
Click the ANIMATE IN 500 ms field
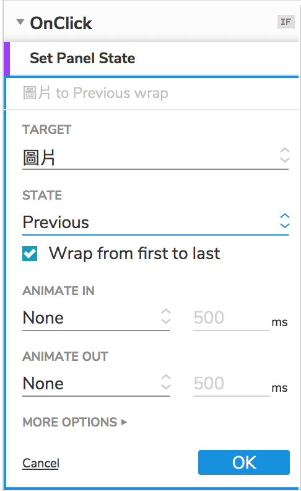(x=232, y=318)
